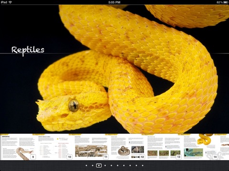Screen dimensions: 229x171
Task: Tap the 5:05 PM clock
Action: click(x=114, y=2)
